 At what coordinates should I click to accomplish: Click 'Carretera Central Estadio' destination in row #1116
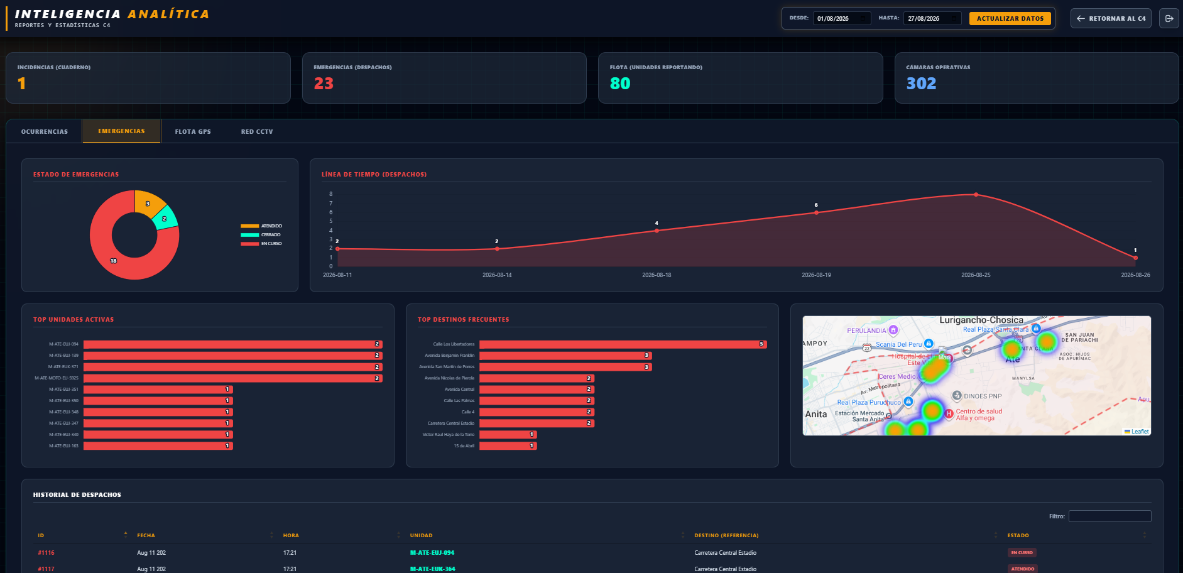[x=725, y=553]
